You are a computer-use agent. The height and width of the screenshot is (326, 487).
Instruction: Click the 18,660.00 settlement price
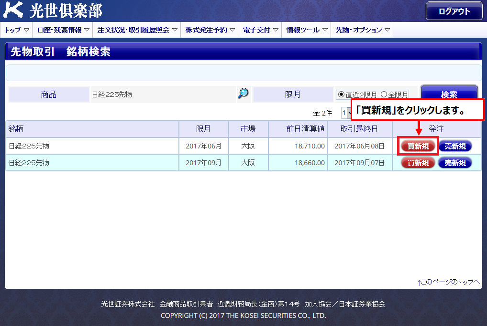point(310,163)
